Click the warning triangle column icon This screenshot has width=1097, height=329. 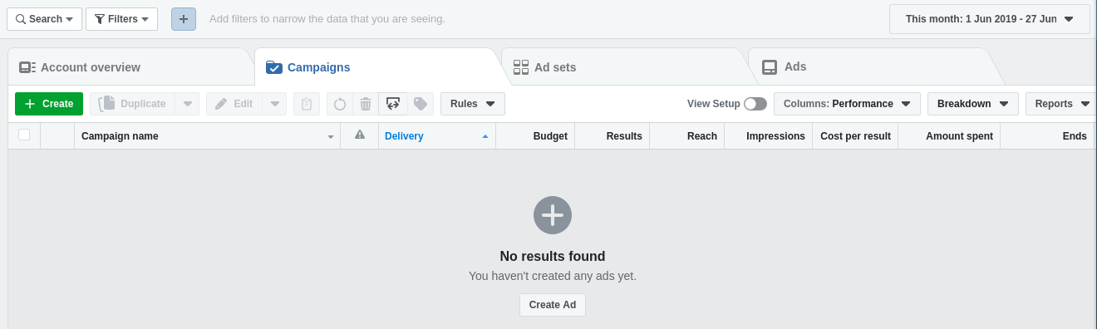click(x=360, y=135)
